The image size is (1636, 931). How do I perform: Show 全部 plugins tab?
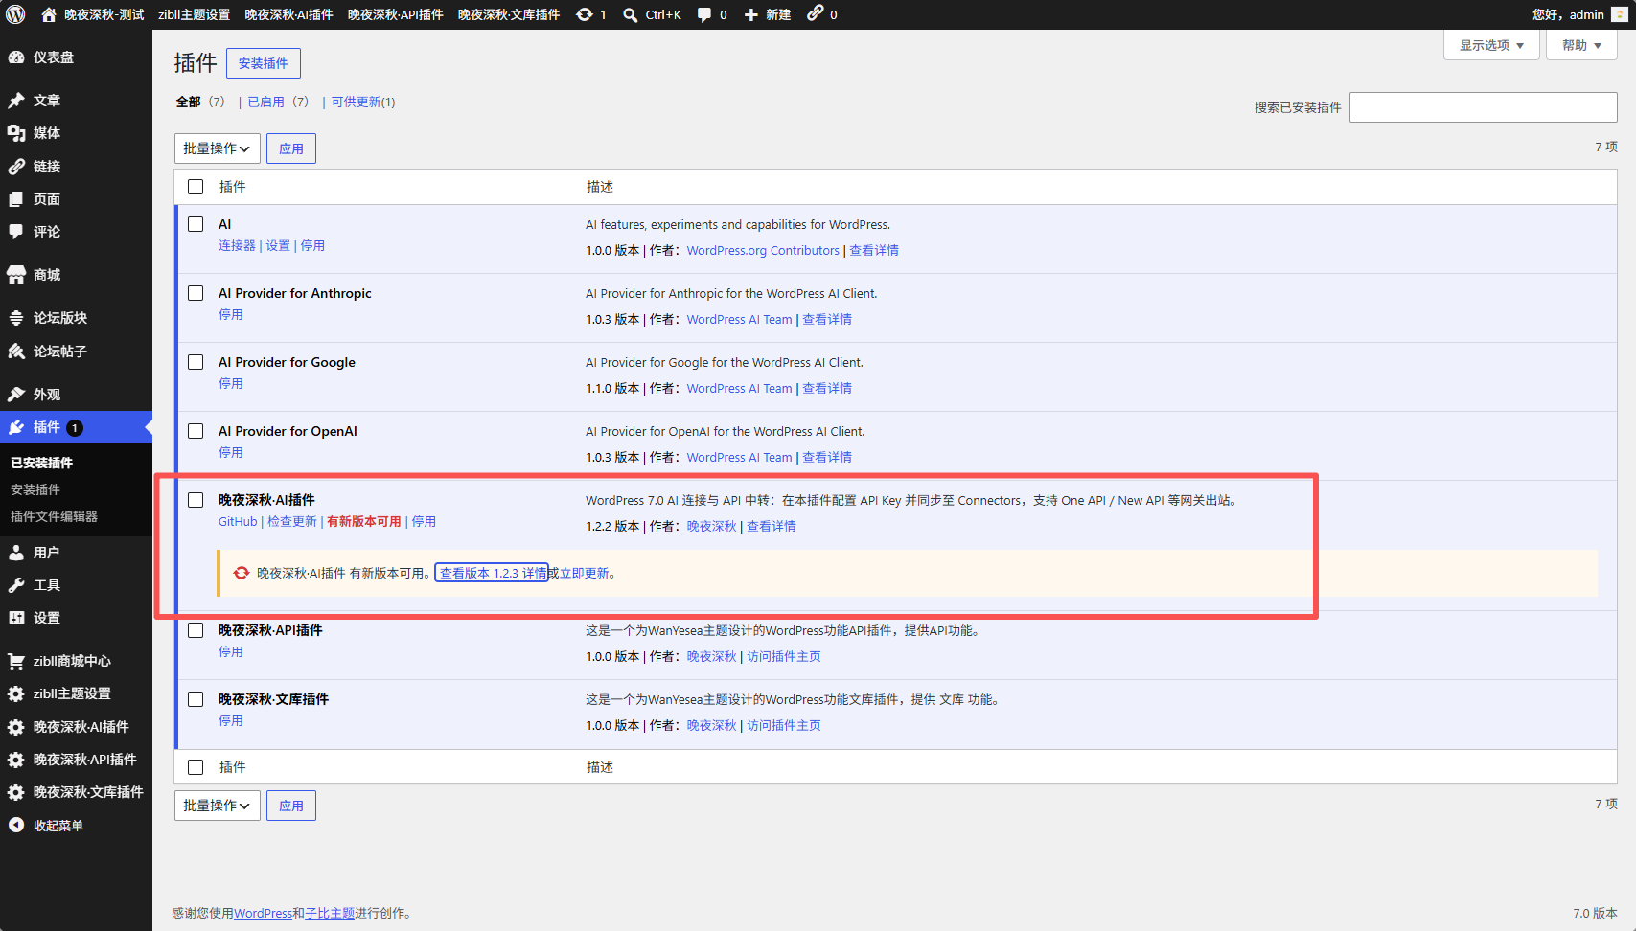click(x=188, y=102)
